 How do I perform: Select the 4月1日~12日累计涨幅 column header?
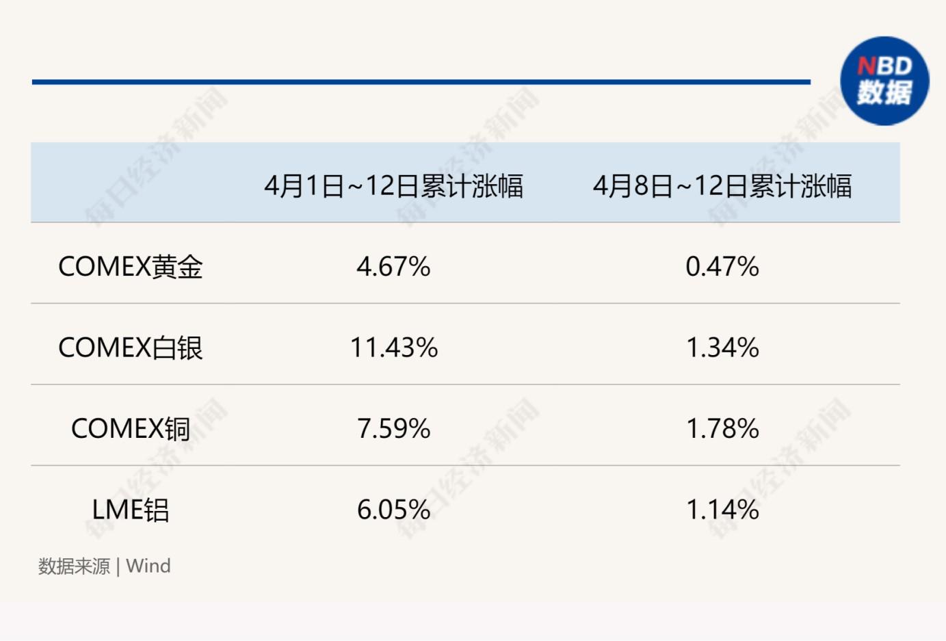393,186
